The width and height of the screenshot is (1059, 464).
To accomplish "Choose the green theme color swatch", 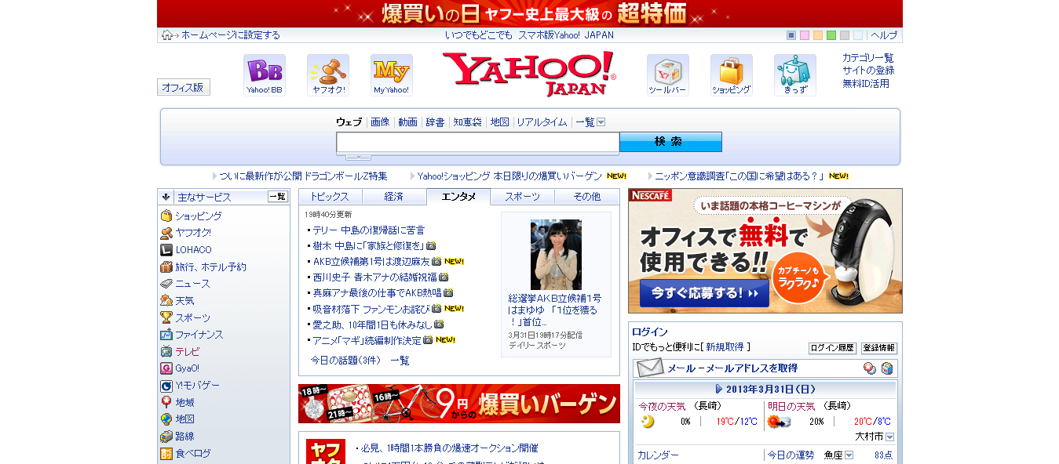I will 831,35.
